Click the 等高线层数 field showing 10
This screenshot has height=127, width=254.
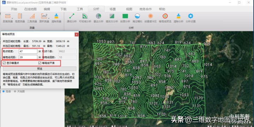point(67,57)
